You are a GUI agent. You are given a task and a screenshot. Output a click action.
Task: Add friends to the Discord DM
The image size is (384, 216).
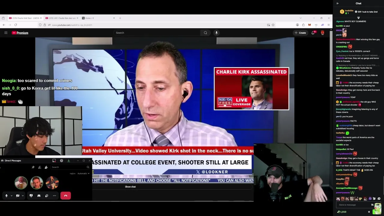click(x=40, y=167)
